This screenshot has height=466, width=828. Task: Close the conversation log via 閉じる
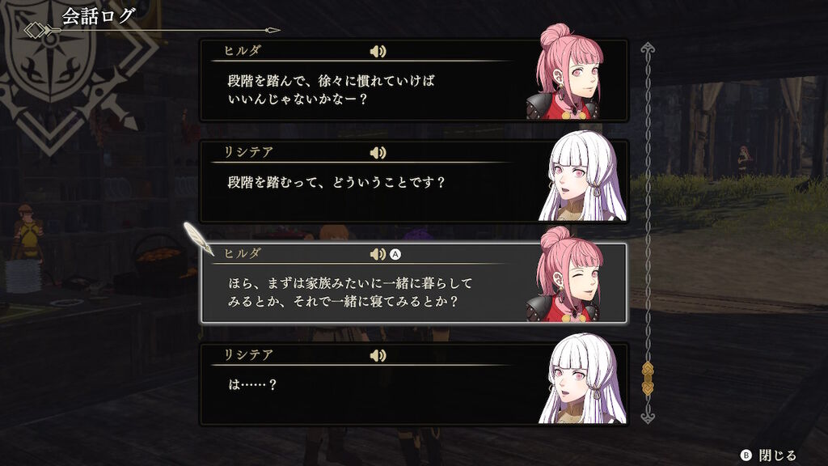tap(777, 455)
